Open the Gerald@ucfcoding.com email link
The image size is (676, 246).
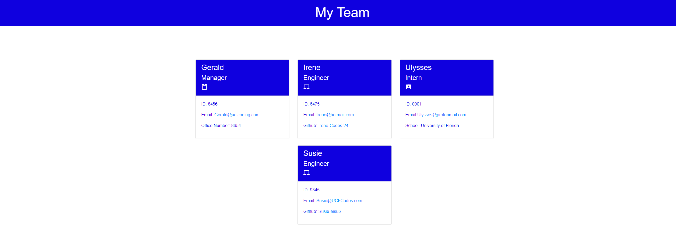point(237,115)
